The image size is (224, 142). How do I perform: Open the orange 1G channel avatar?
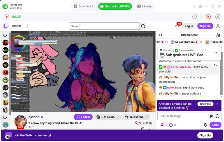[x=6, y=43]
